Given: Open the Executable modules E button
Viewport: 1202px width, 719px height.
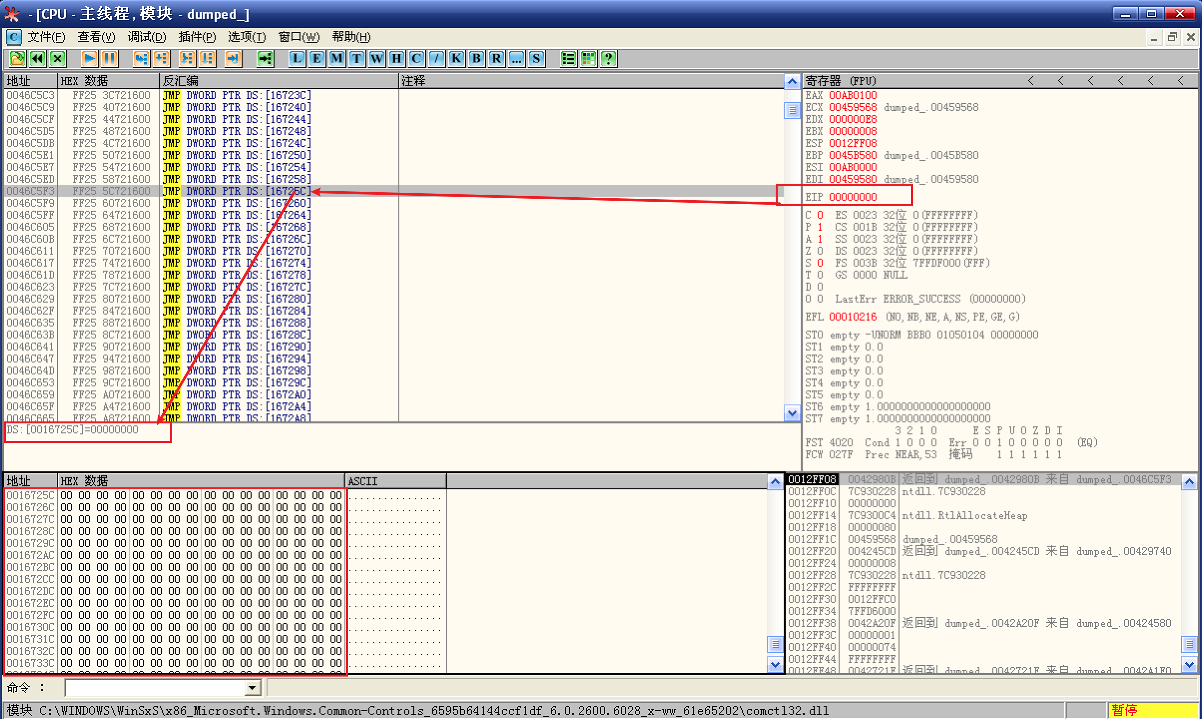Looking at the screenshot, I should [x=317, y=58].
